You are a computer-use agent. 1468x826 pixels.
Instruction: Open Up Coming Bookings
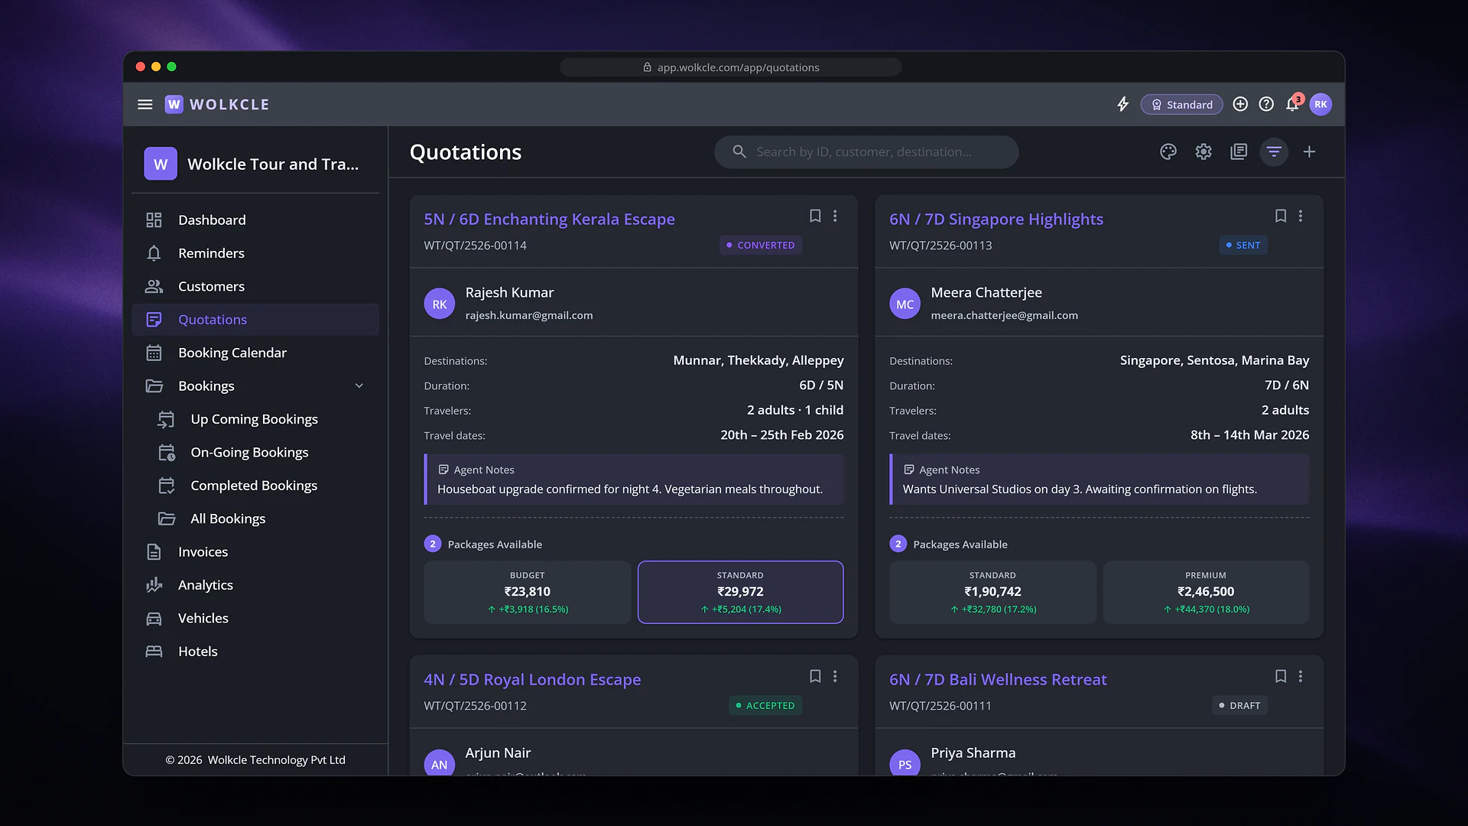coord(255,419)
